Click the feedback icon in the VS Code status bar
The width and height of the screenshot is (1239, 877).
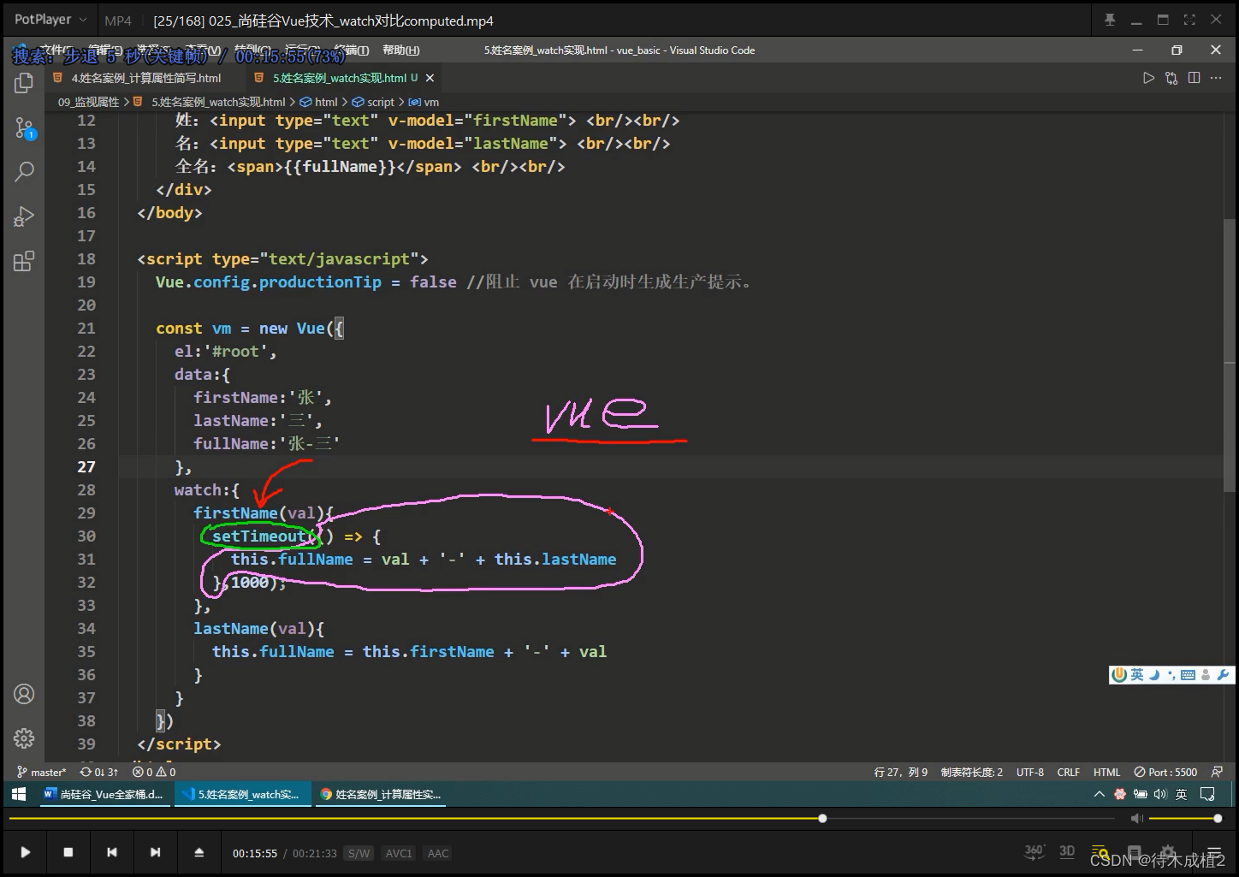1217,772
